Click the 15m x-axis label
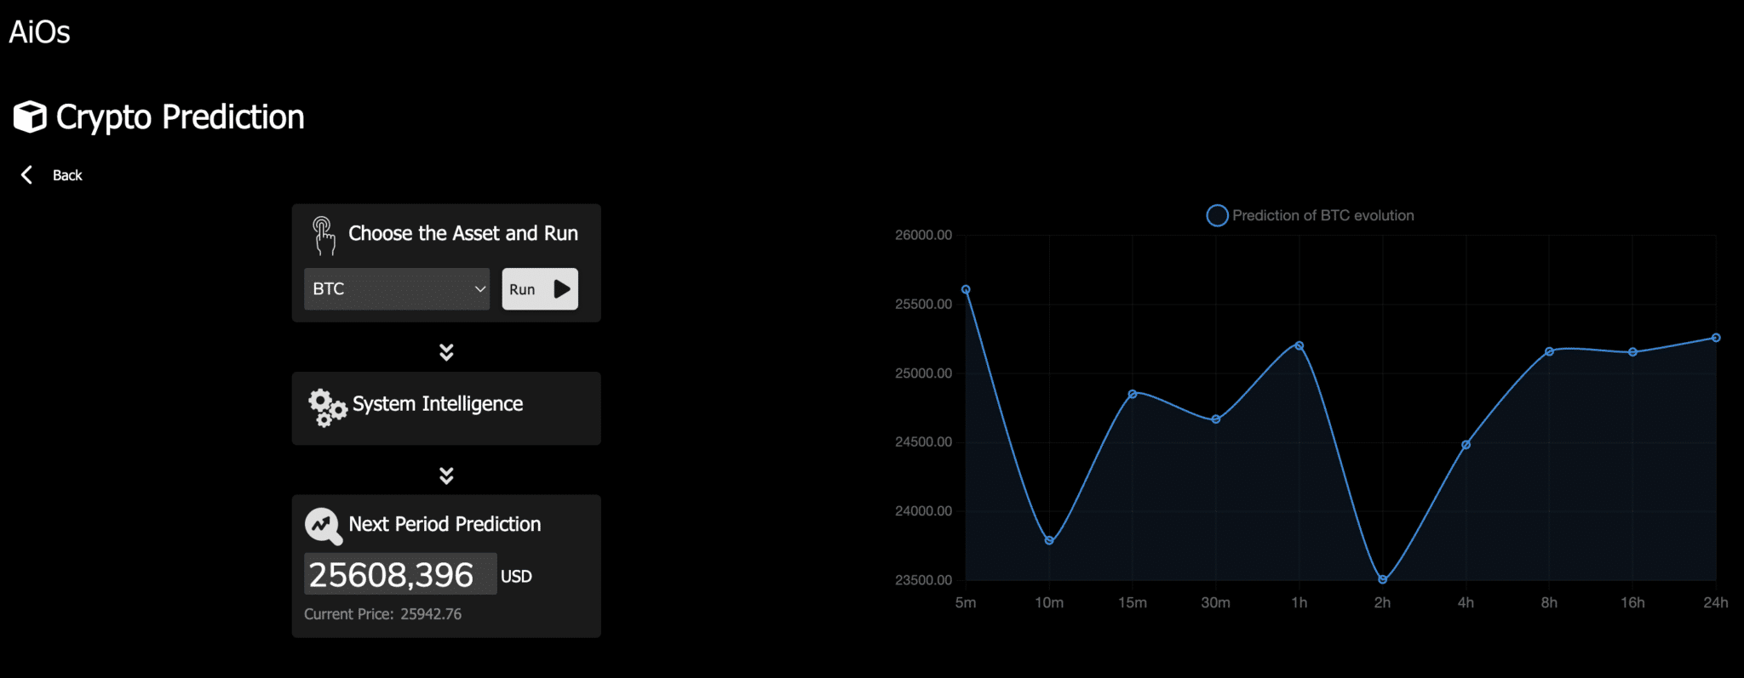Image resolution: width=1744 pixels, height=678 pixels. click(1133, 603)
